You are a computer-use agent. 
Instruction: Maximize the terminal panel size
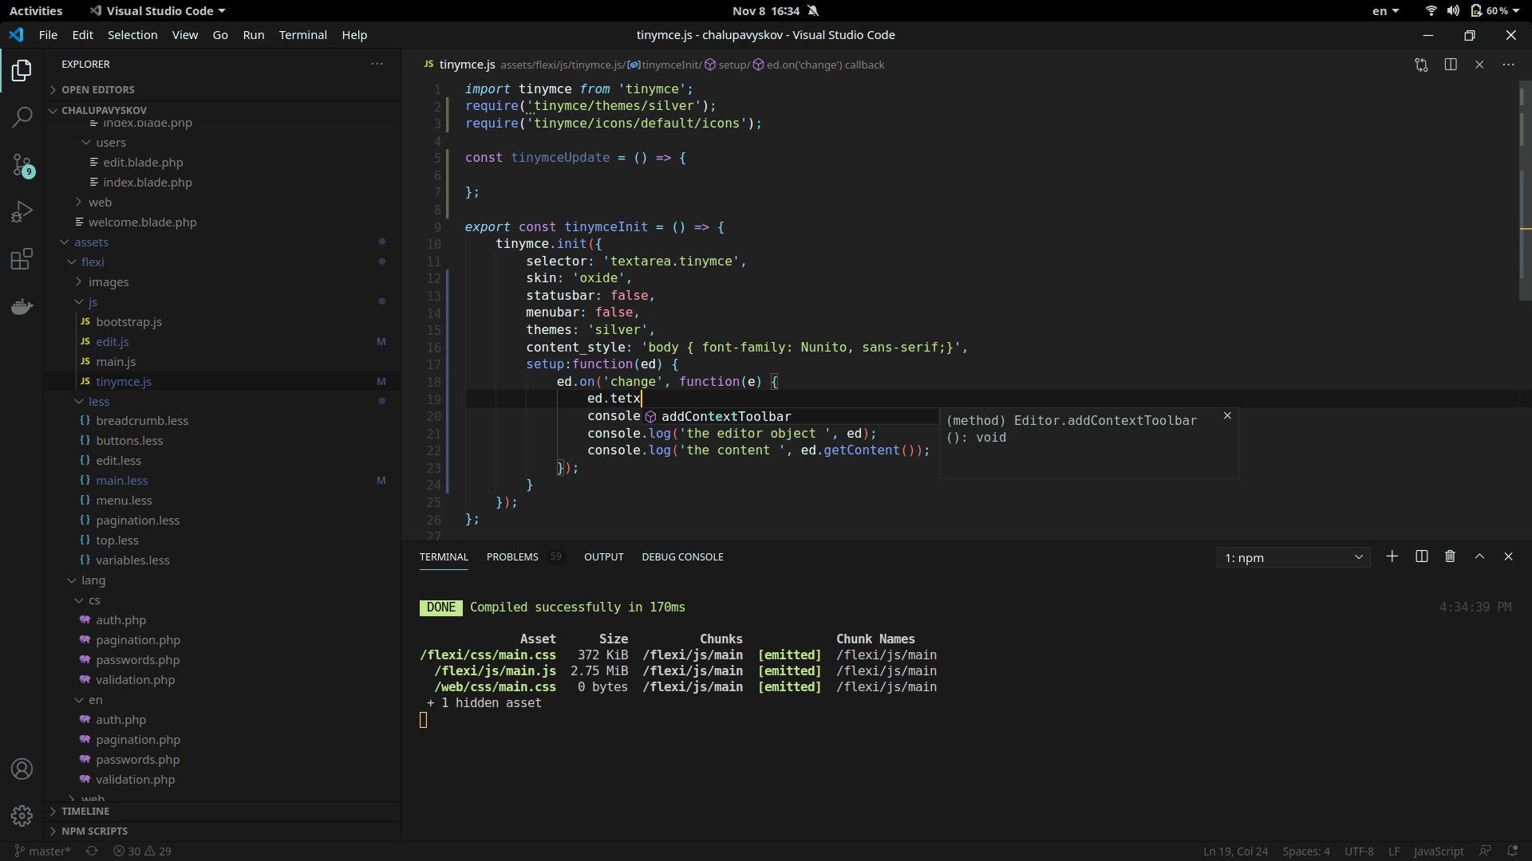click(1479, 556)
